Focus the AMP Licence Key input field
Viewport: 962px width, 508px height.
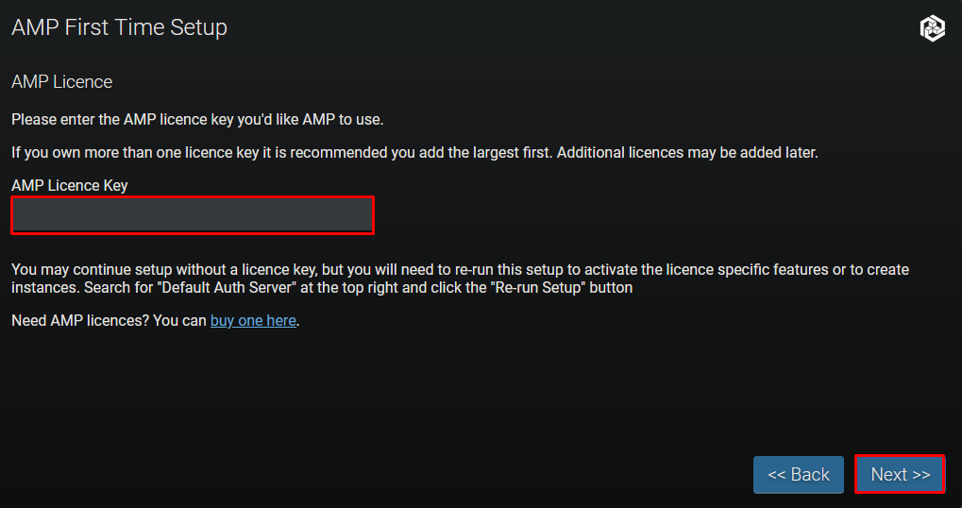[x=193, y=215]
